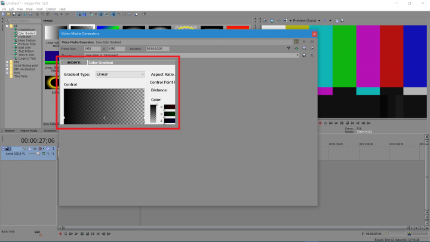Click the Save Preset disk icon in dialog
The height and width of the screenshot is (242, 430).
tap(304, 55)
